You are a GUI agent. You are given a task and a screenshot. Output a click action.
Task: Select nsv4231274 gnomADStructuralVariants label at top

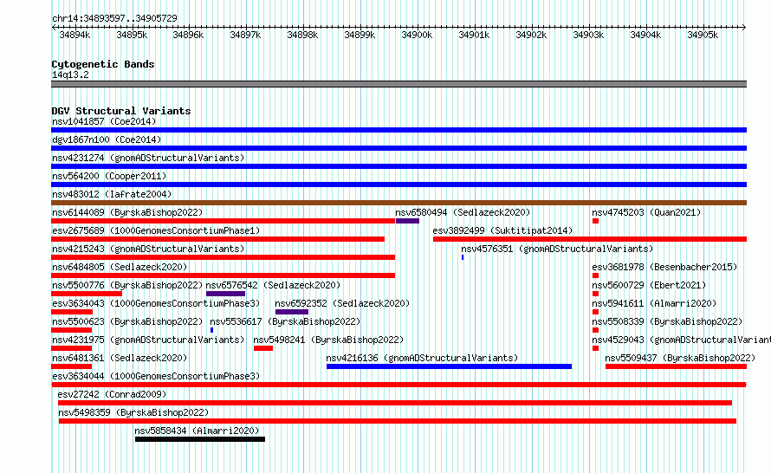[148, 158]
